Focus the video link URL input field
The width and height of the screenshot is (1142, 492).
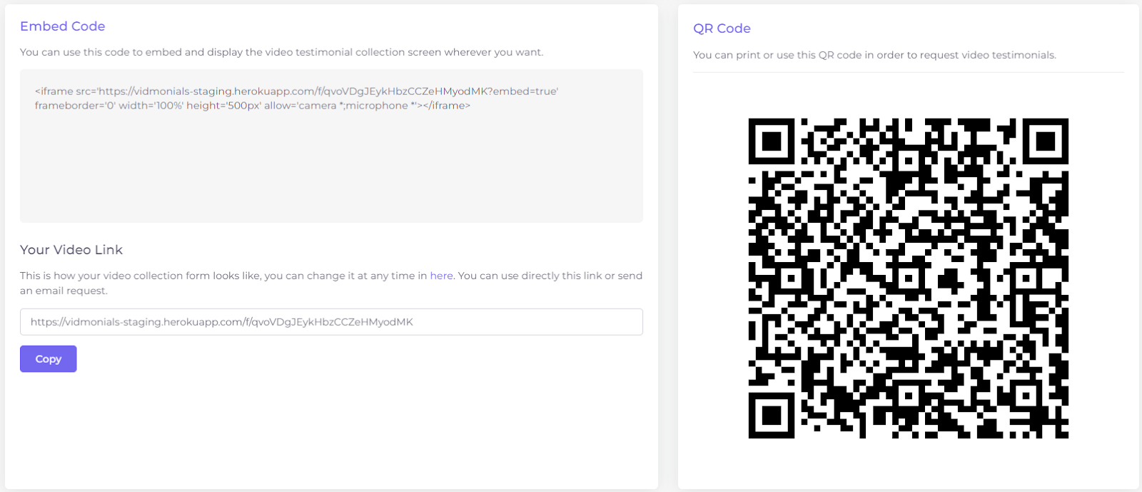point(331,322)
